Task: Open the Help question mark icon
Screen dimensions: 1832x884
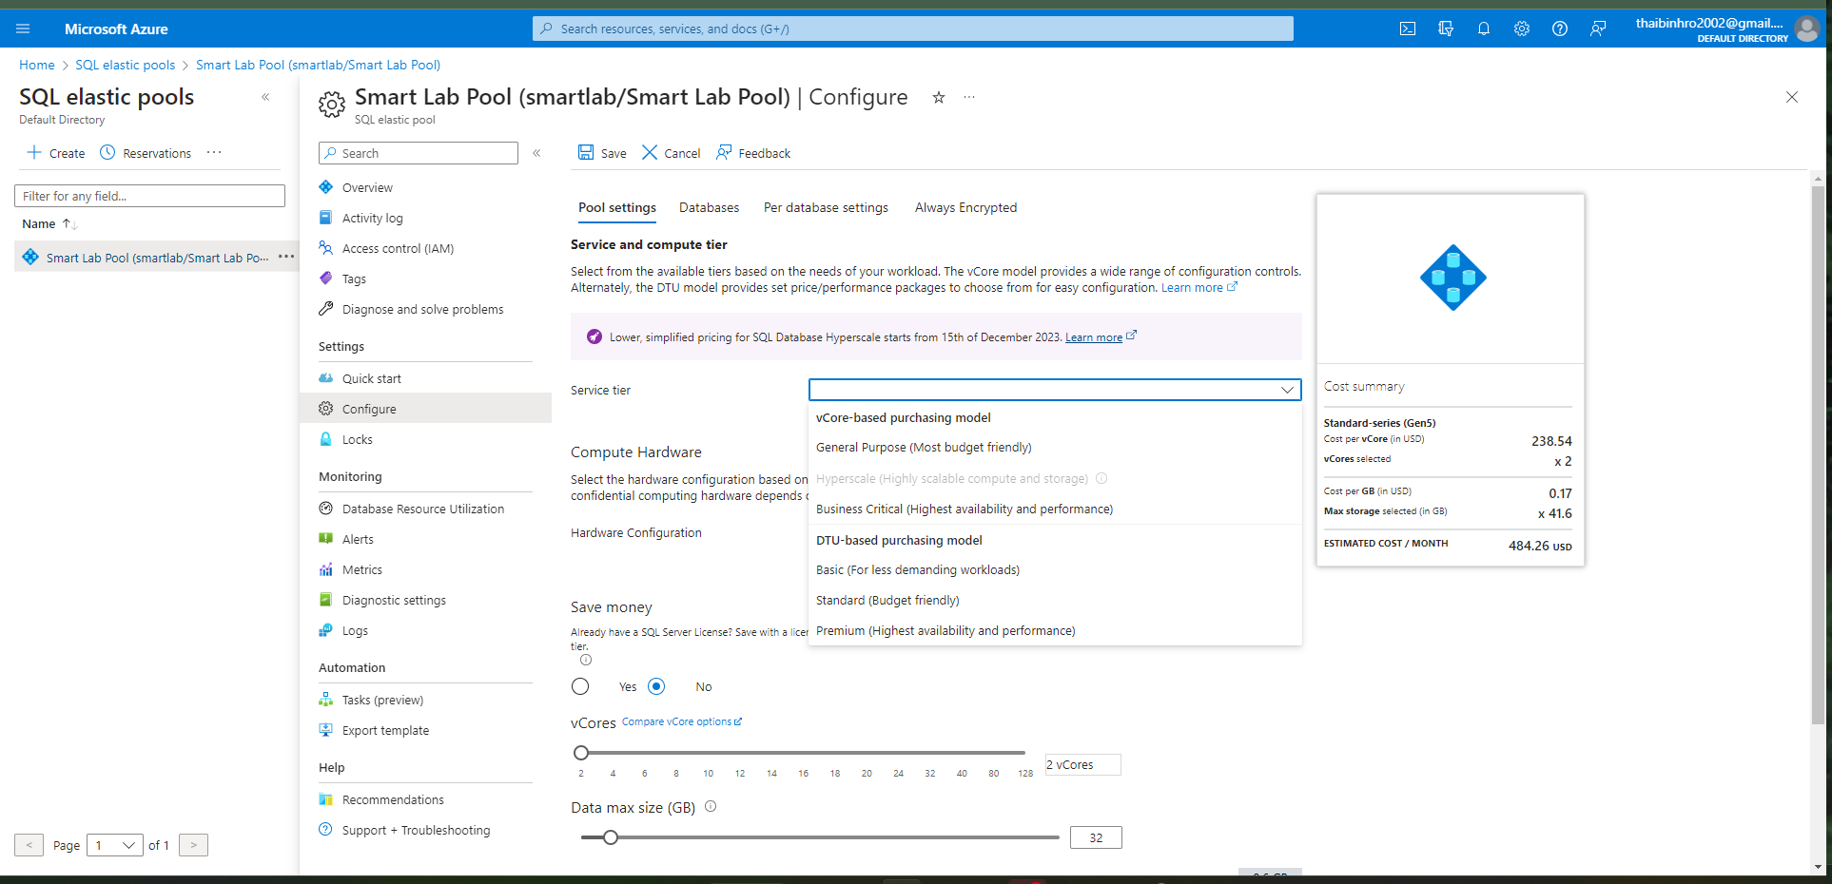Action: [x=1560, y=29]
